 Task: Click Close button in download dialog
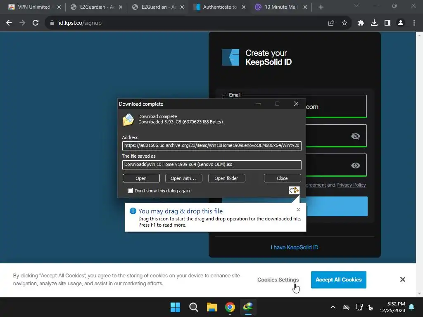282,178
